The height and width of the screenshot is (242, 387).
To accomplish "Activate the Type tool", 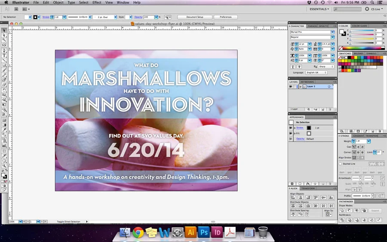I will point(4,55).
